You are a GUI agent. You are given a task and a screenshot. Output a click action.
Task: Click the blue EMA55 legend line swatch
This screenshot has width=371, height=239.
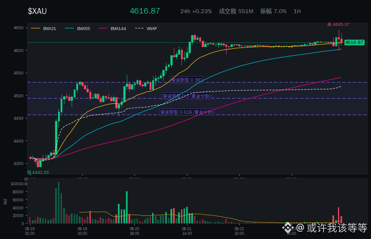coord(70,29)
